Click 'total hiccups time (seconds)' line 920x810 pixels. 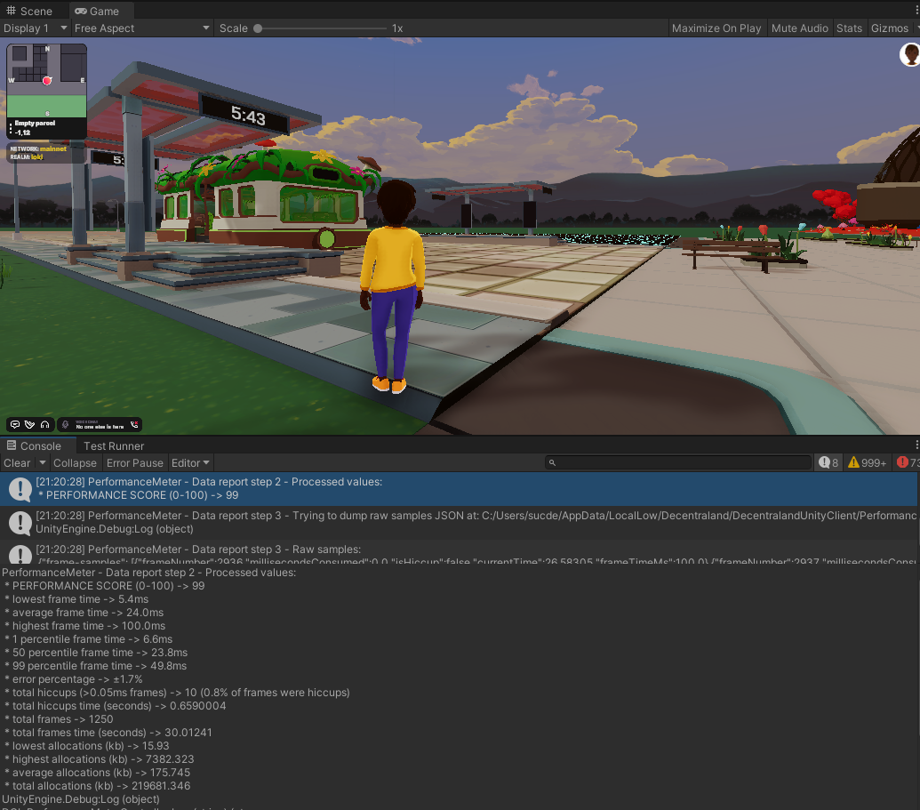pos(115,706)
